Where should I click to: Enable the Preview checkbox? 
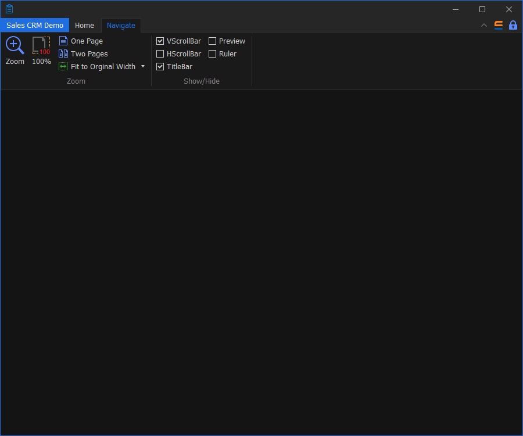coord(213,41)
